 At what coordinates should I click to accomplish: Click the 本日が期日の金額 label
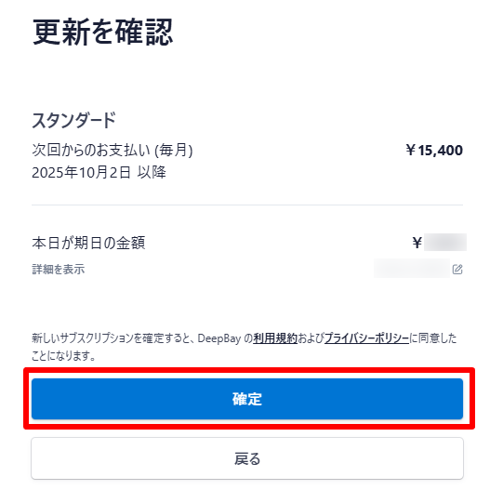88,243
